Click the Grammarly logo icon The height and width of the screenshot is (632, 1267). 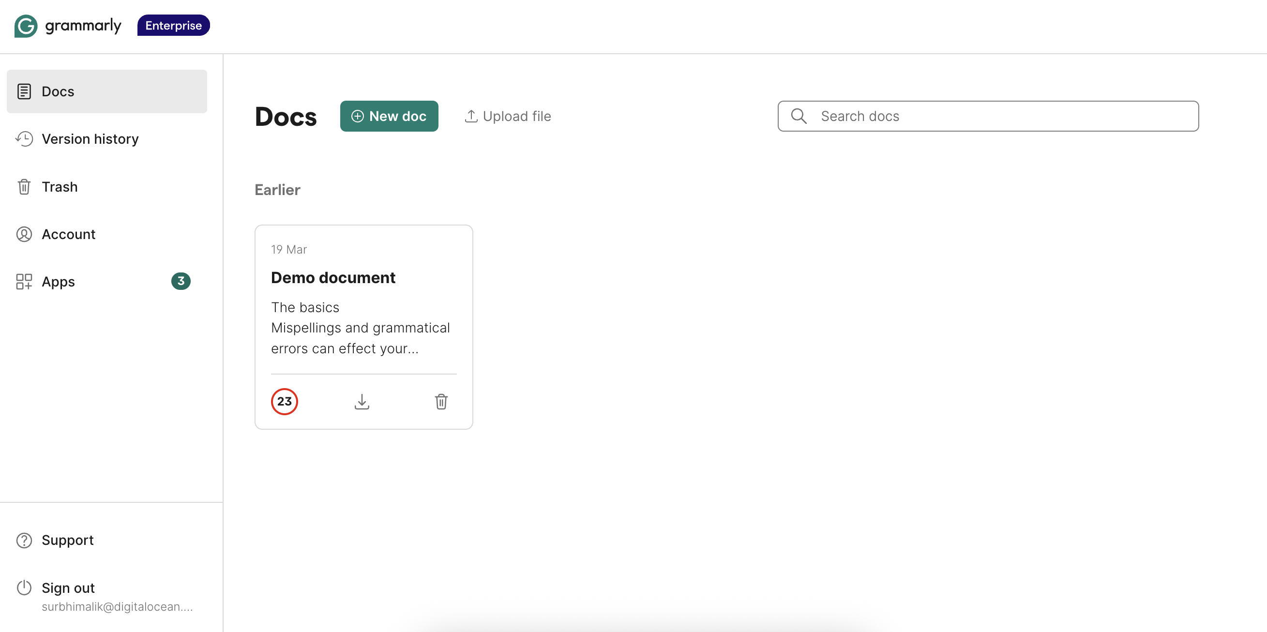(26, 26)
